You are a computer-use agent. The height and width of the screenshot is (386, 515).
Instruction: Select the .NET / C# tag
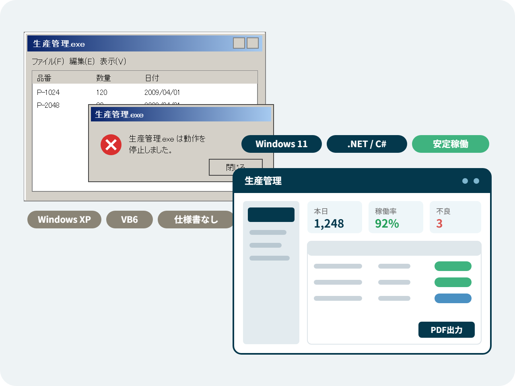pos(367,144)
